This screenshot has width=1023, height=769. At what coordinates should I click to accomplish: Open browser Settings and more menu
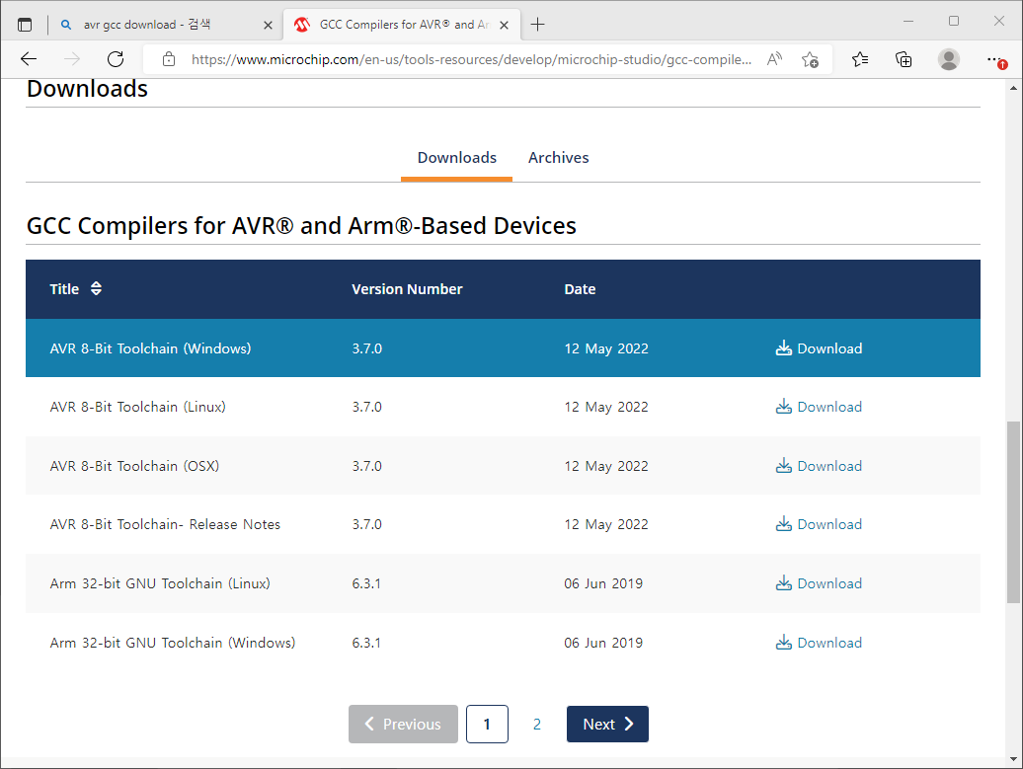[x=995, y=60]
